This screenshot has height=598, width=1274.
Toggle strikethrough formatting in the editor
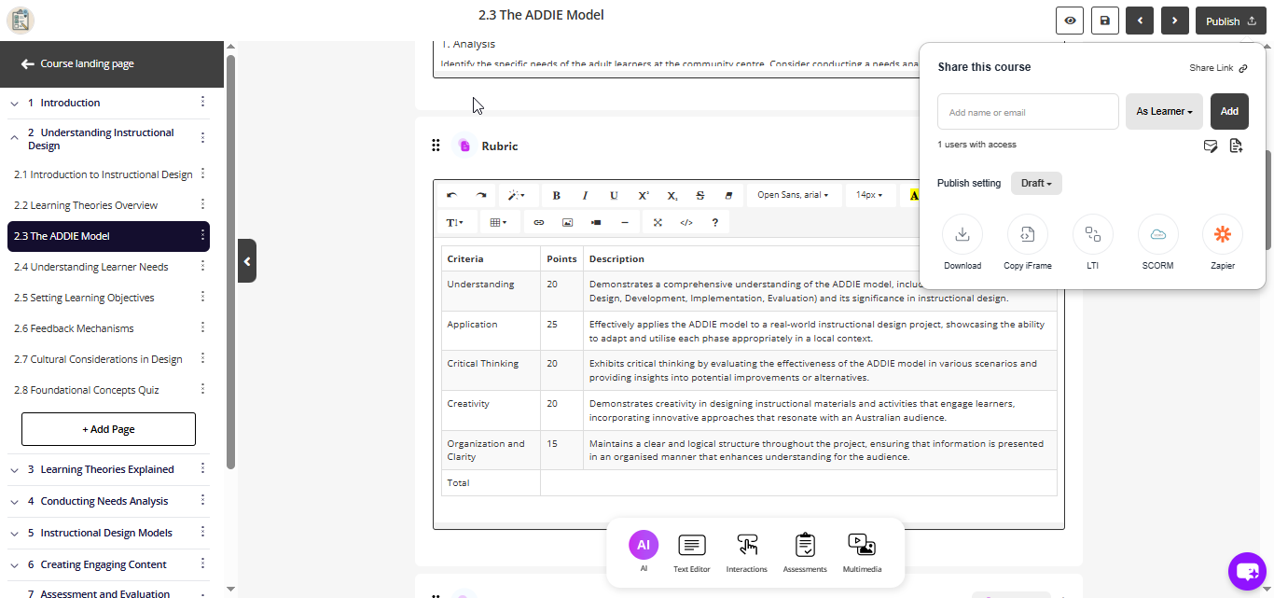pos(699,195)
